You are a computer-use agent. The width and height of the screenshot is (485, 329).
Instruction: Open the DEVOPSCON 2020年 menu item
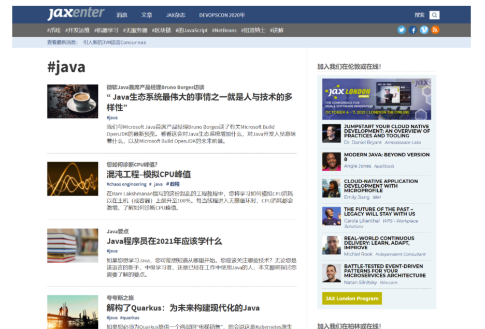tap(222, 15)
